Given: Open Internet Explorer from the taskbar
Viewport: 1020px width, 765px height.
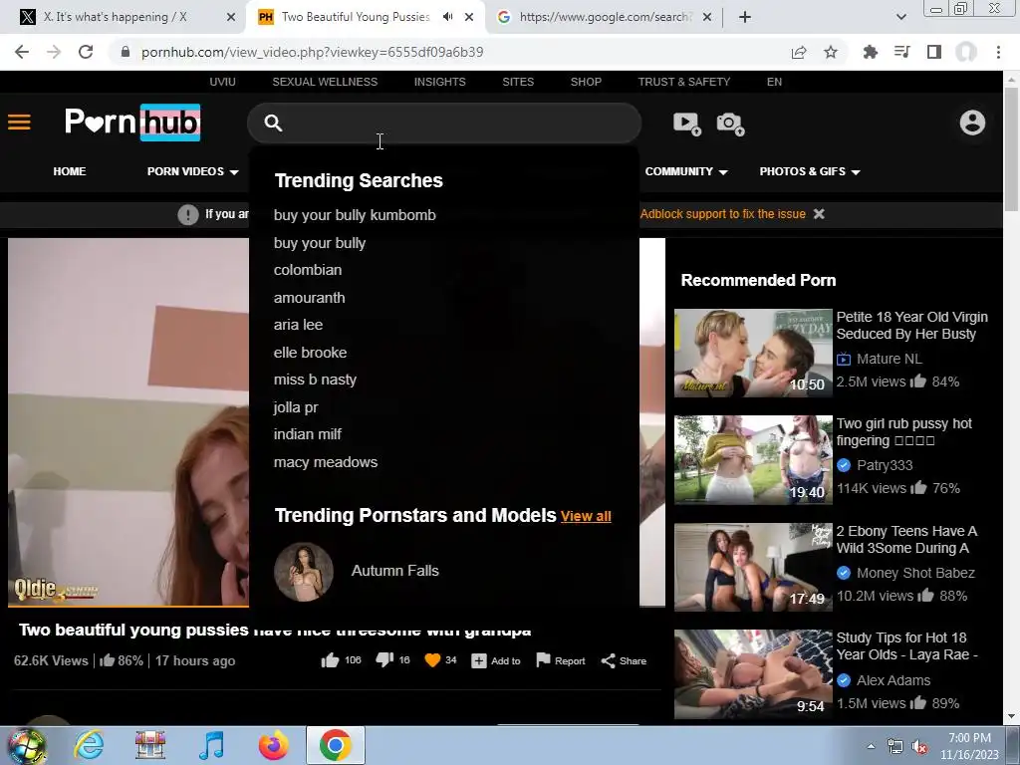Looking at the screenshot, I should (x=89, y=745).
